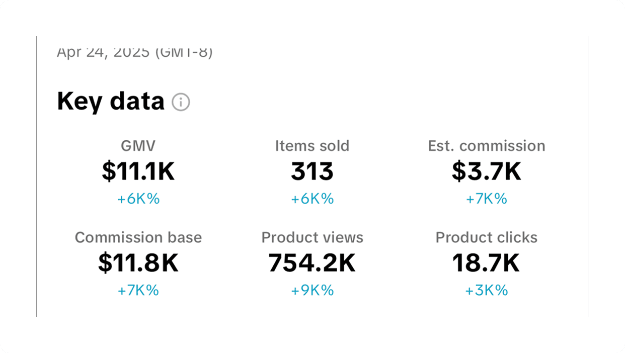The height and width of the screenshot is (353, 625).
Task: Click the Product clicks label
Action: click(x=487, y=237)
